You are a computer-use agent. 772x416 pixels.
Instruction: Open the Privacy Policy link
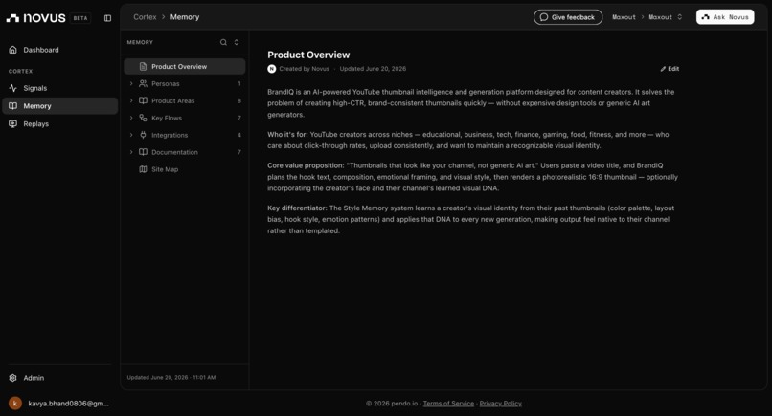pos(500,404)
